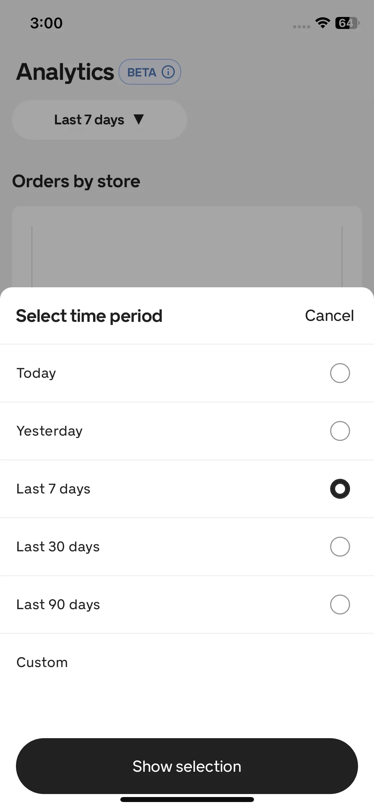Choose the Custom time period option

click(x=187, y=662)
